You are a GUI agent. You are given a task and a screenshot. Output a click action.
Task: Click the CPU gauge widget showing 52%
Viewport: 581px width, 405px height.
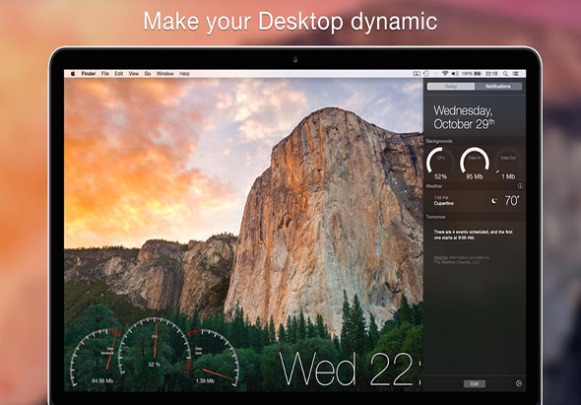(x=440, y=164)
